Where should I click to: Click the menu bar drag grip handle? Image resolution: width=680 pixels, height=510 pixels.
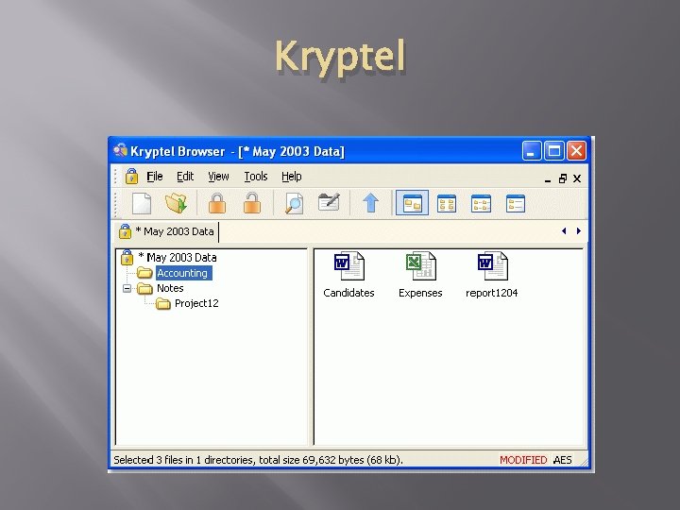[116, 177]
